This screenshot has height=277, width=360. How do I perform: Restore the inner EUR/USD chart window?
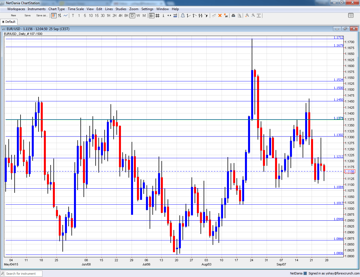click(x=345, y=29)
